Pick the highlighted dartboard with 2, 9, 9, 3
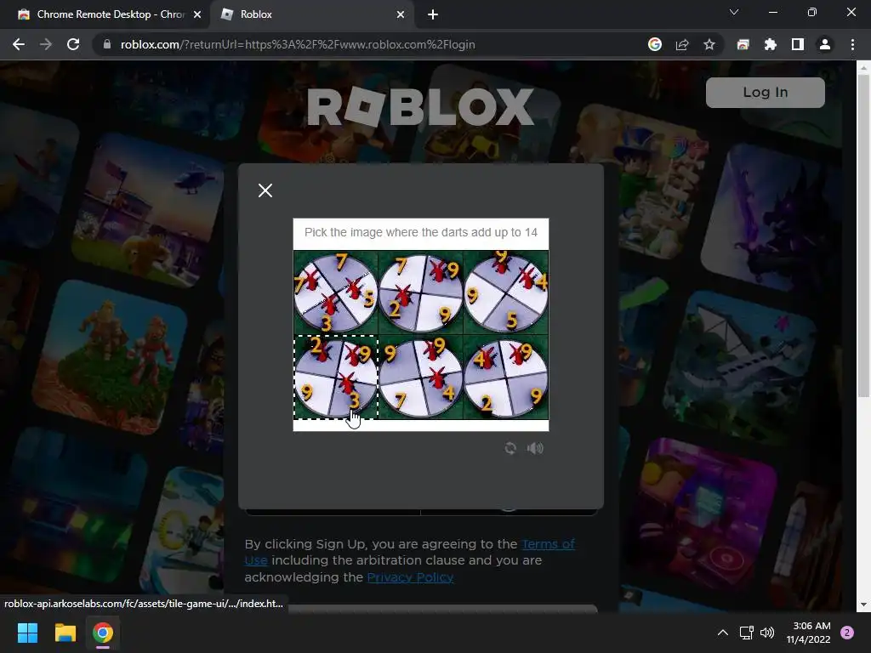Screen dimensions: 871x653 335,377
